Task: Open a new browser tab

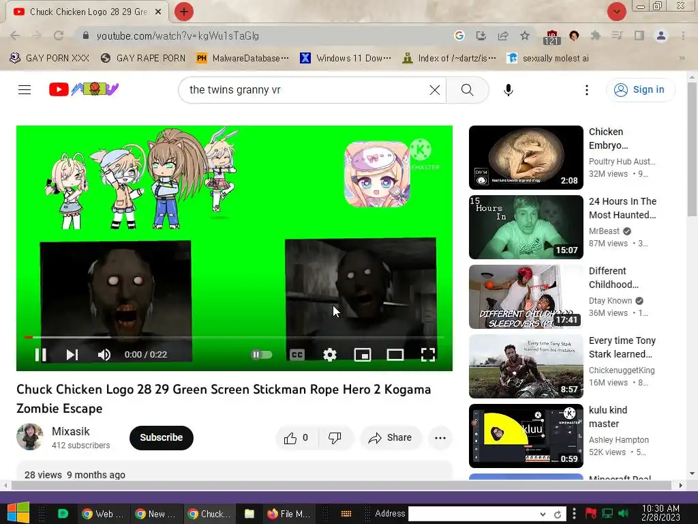Action: [x=184, y=12]
